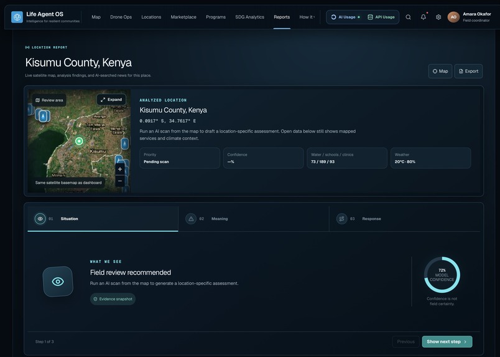Export the location report
The image size is (500, 357).
coord(468,71)
